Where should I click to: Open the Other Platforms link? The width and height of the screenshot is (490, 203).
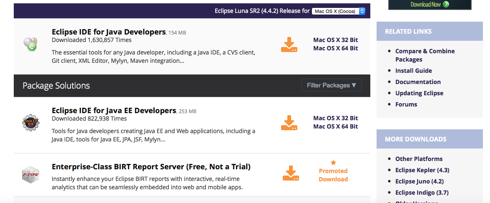(x=419, y=159)
